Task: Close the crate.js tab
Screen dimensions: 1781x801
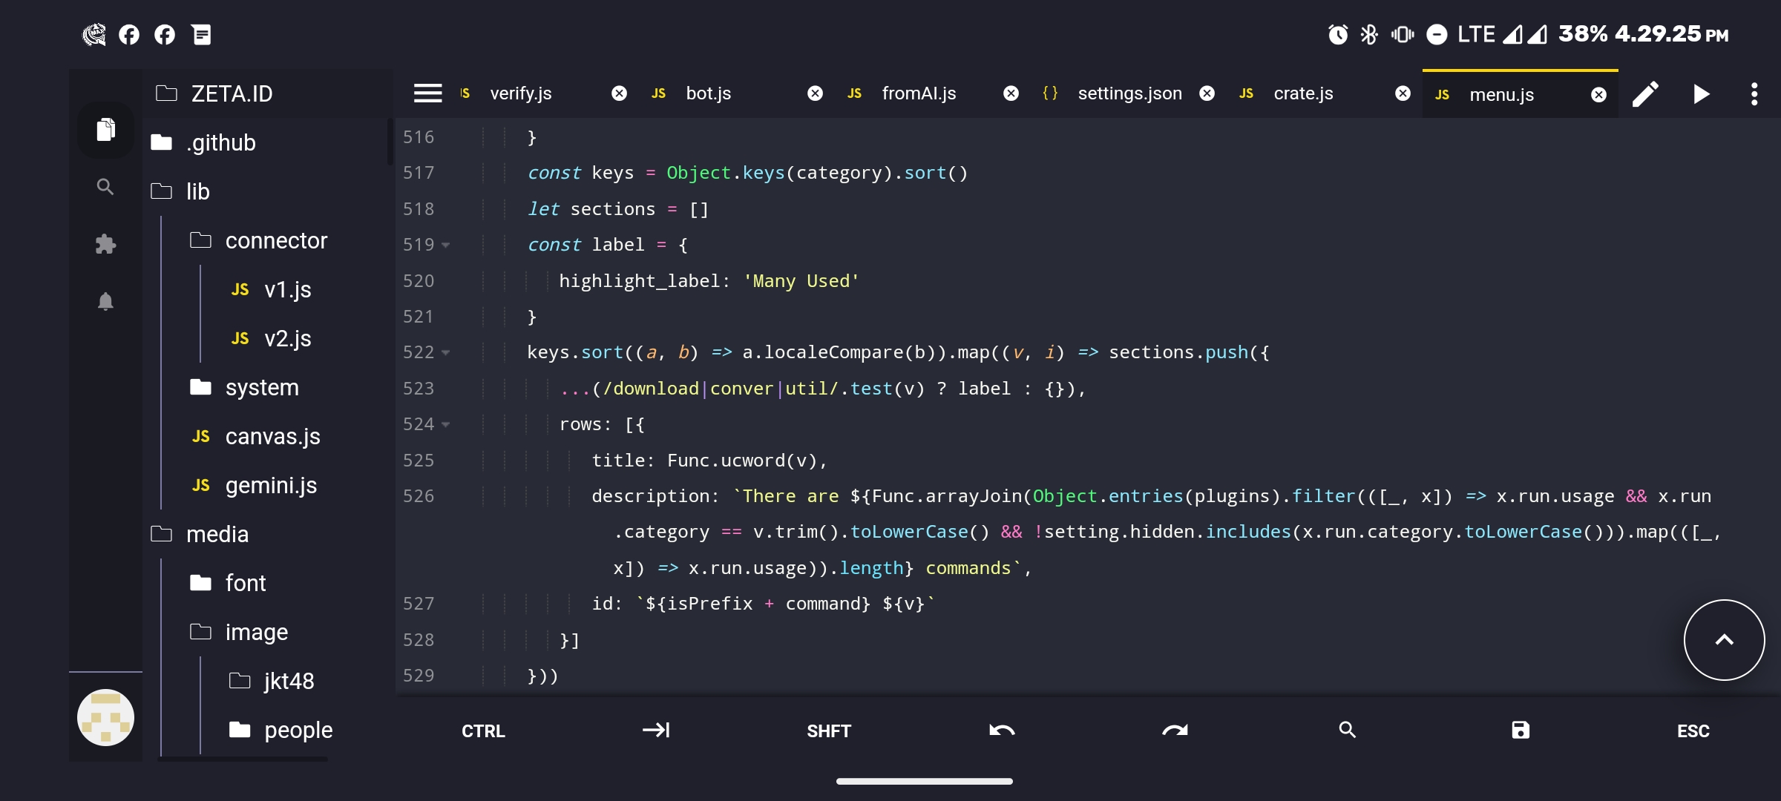Action: pyautogui.click(x=1403, y=93)
